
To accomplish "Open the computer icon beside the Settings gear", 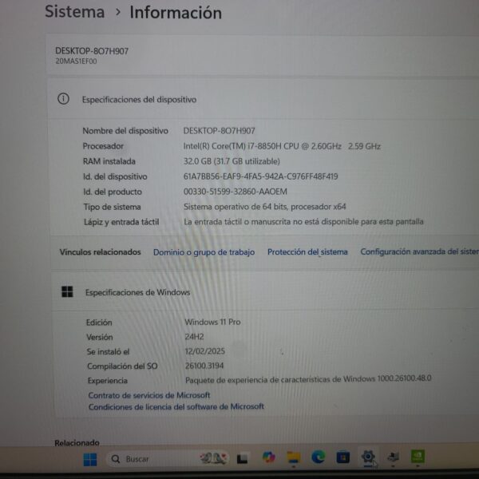I will [393, 457].
